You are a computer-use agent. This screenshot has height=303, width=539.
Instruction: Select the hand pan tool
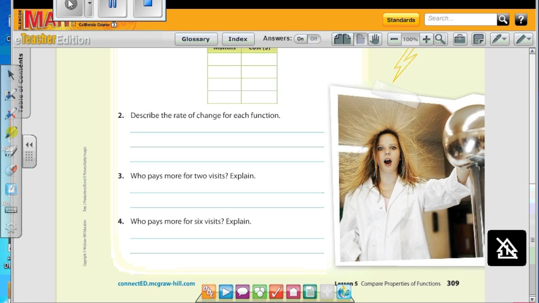pos(374,39)
